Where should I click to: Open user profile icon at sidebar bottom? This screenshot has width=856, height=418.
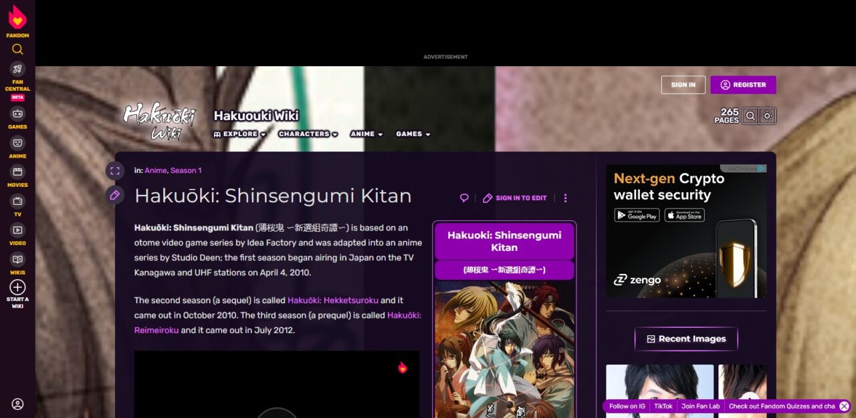(x=17, y=404)
